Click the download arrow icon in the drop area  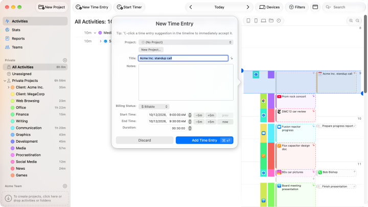click(8, 198)
